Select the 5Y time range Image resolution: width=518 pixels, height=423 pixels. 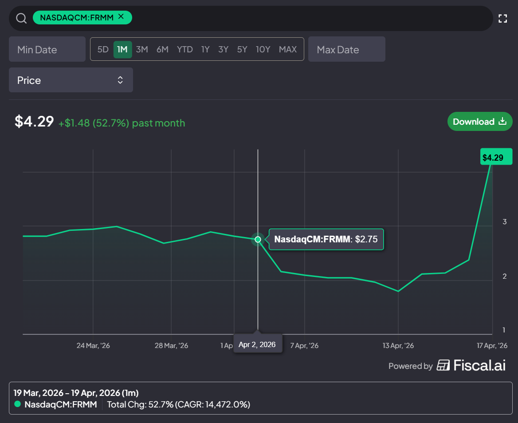pos(242,49)
